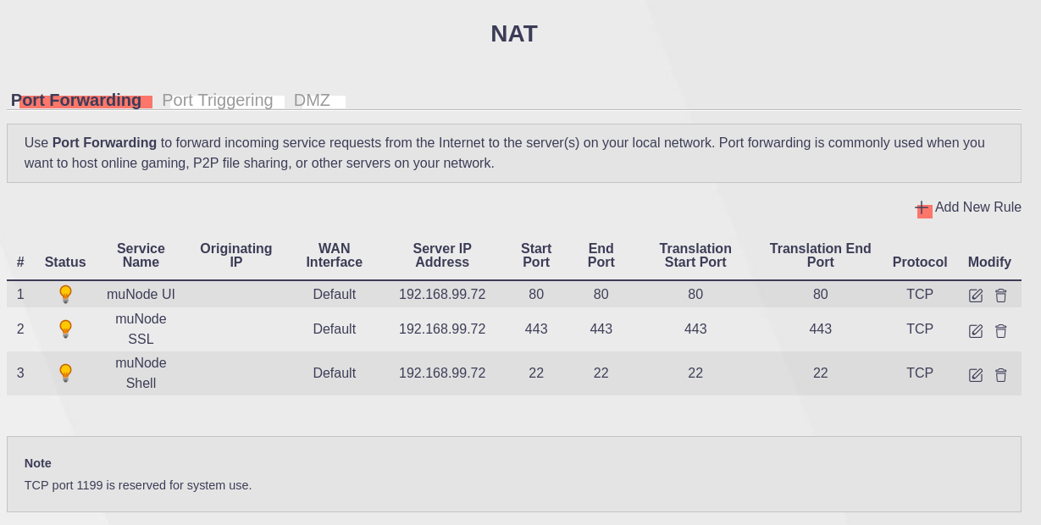Edit the muNode UI forwarding rule
1041x525 pixels.
(x=976, y=296)
